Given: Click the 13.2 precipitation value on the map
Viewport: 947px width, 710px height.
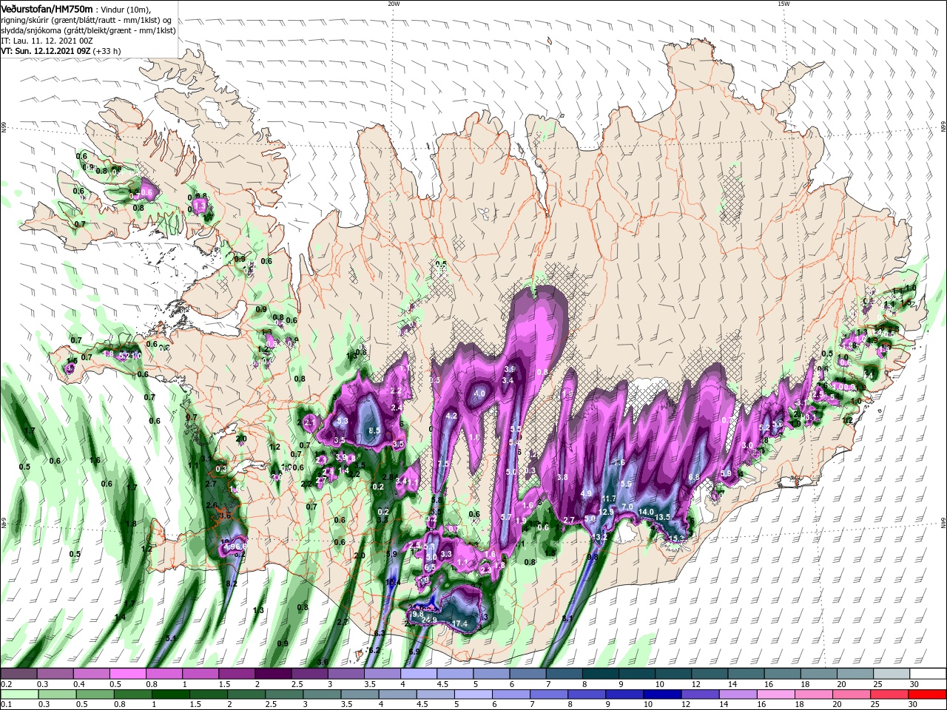Looking at the screenshot, I should coord(600,537).
